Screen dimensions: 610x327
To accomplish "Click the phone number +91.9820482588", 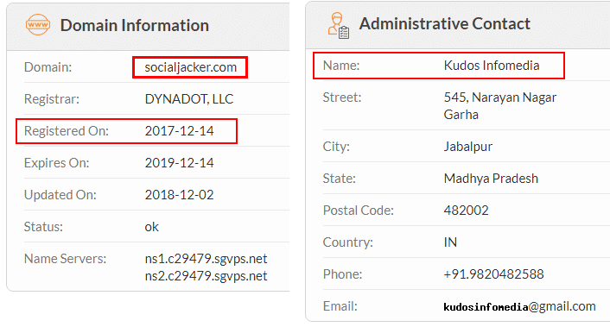I will click(x=493, y=274).
